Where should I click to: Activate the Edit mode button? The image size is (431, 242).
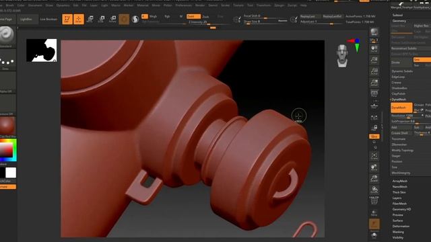click(67, 19)
